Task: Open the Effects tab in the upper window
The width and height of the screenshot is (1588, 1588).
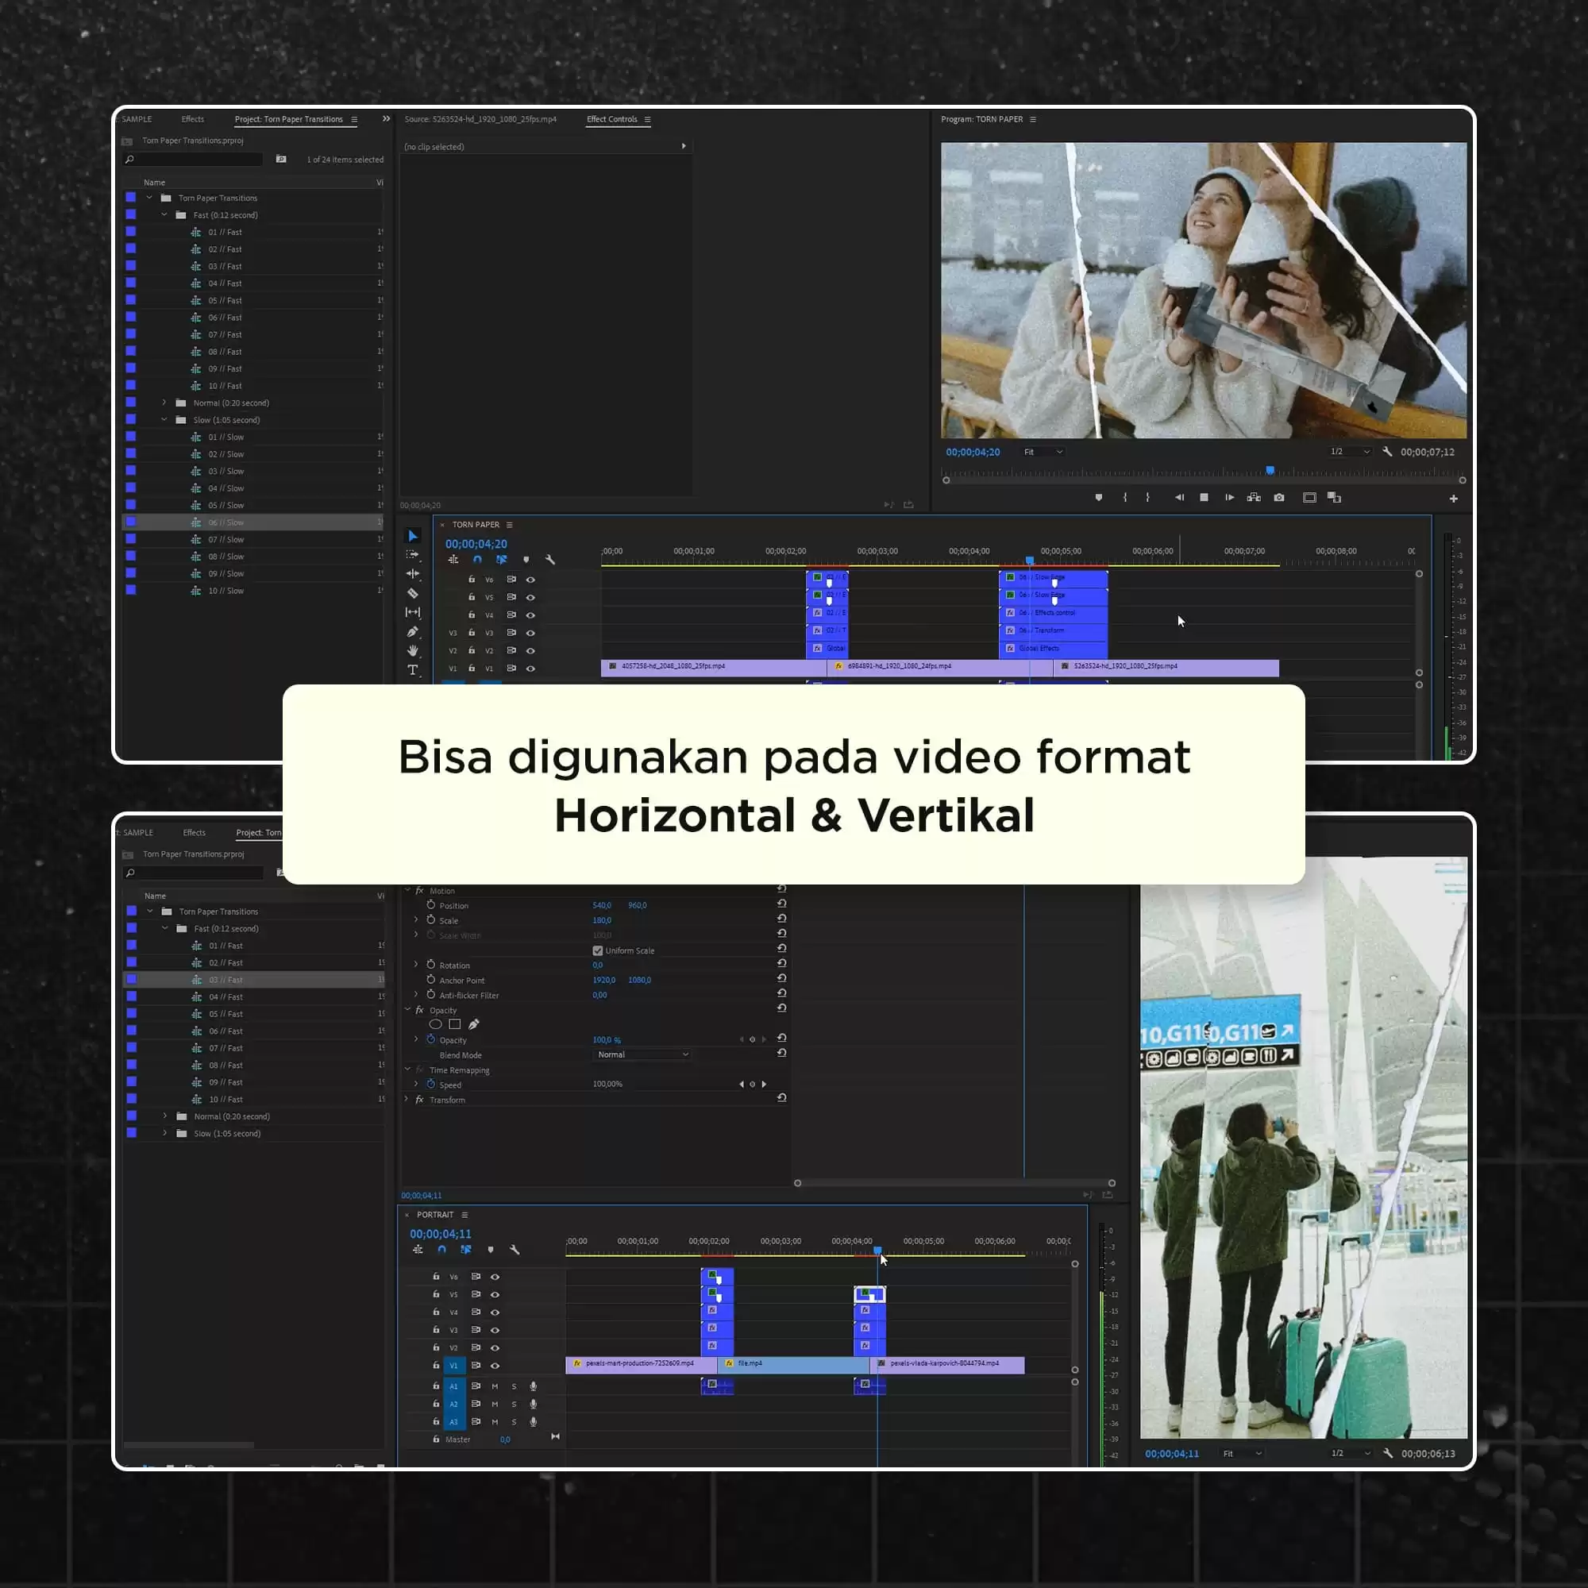Action: tap(192, 119)
